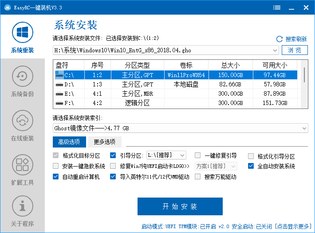Click the D:\ drive icon

[59, 85]
